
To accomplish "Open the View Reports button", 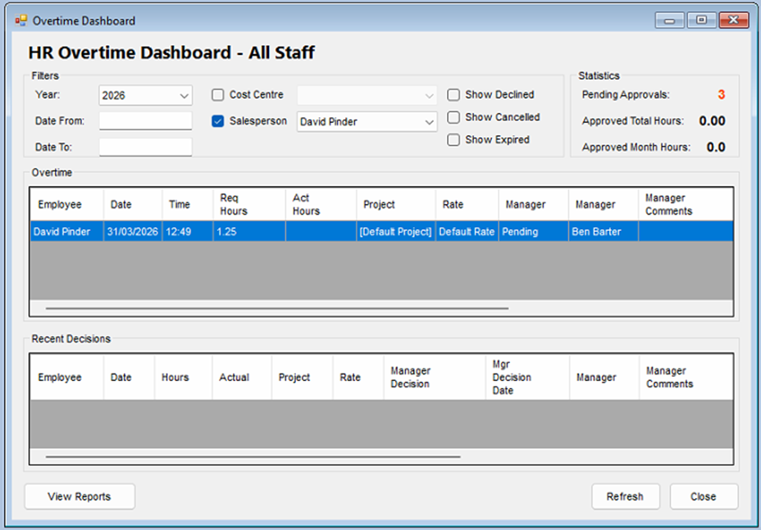I will [x=80, y=496].
